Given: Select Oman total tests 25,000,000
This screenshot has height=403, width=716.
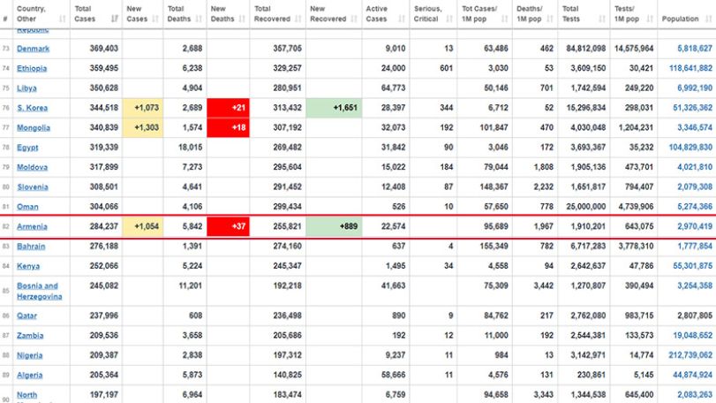Looking at the screenshot, I should point(586,207).
